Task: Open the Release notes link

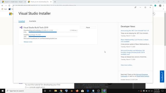Action: tap(28, 42)
